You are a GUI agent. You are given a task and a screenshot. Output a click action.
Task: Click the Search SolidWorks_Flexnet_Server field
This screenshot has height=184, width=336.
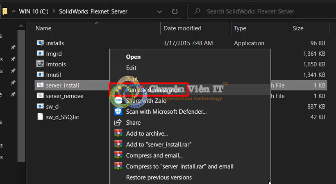262,11
